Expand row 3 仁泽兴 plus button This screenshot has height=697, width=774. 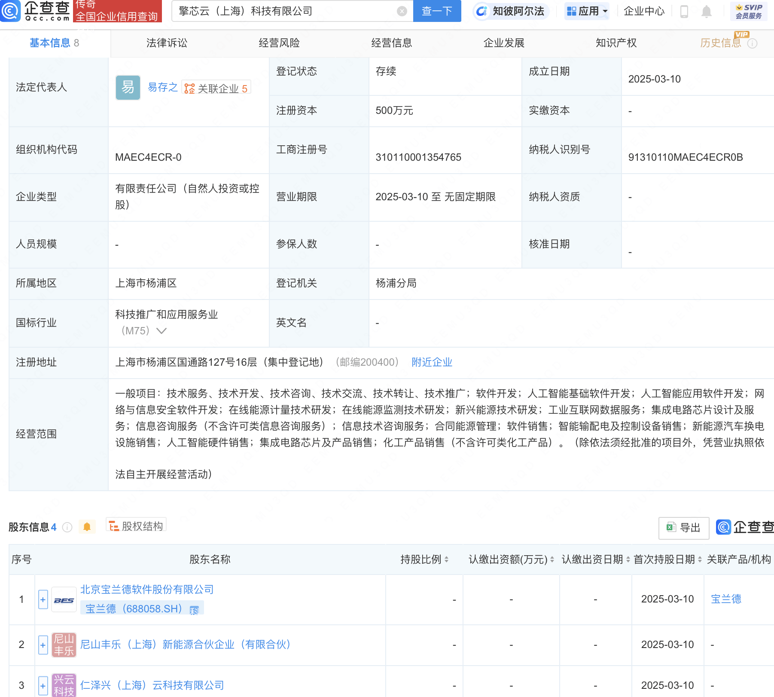(43, 686)
